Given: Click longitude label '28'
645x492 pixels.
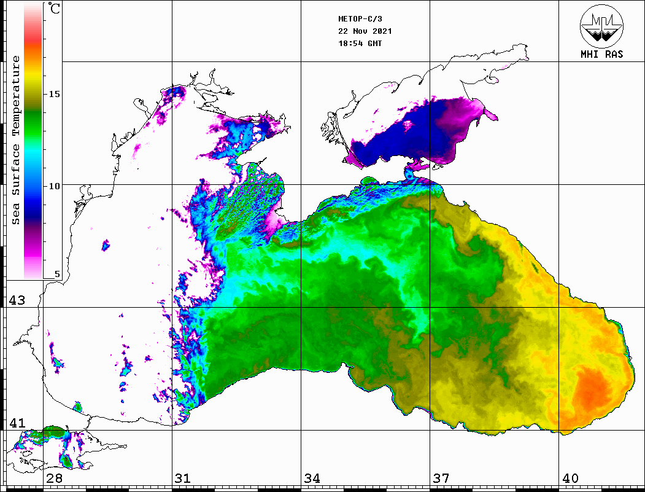Looking at the screenshot, I should (54, 478).
